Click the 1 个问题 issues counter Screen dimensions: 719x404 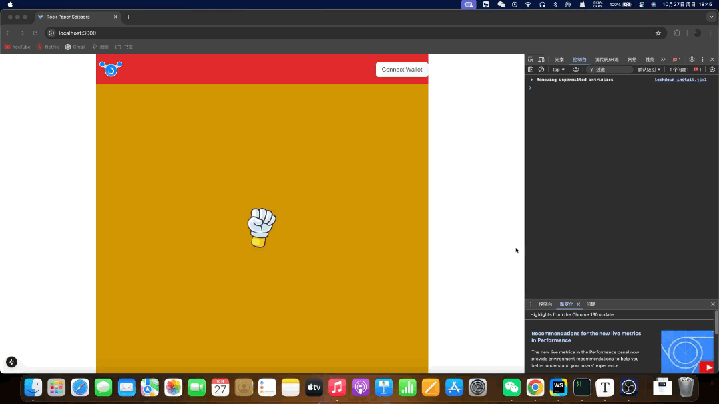point(685,70)
